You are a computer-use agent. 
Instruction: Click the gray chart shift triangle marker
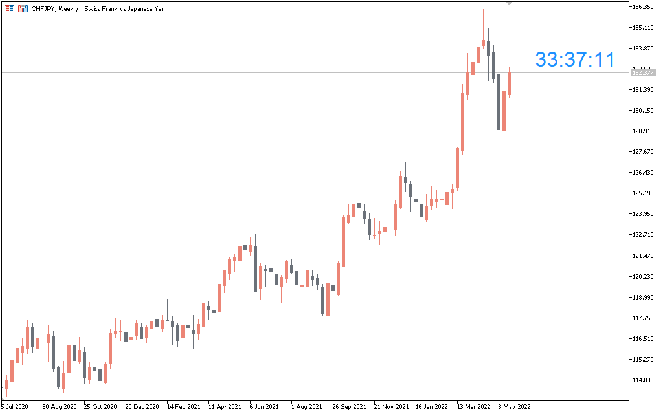point(510,4)
